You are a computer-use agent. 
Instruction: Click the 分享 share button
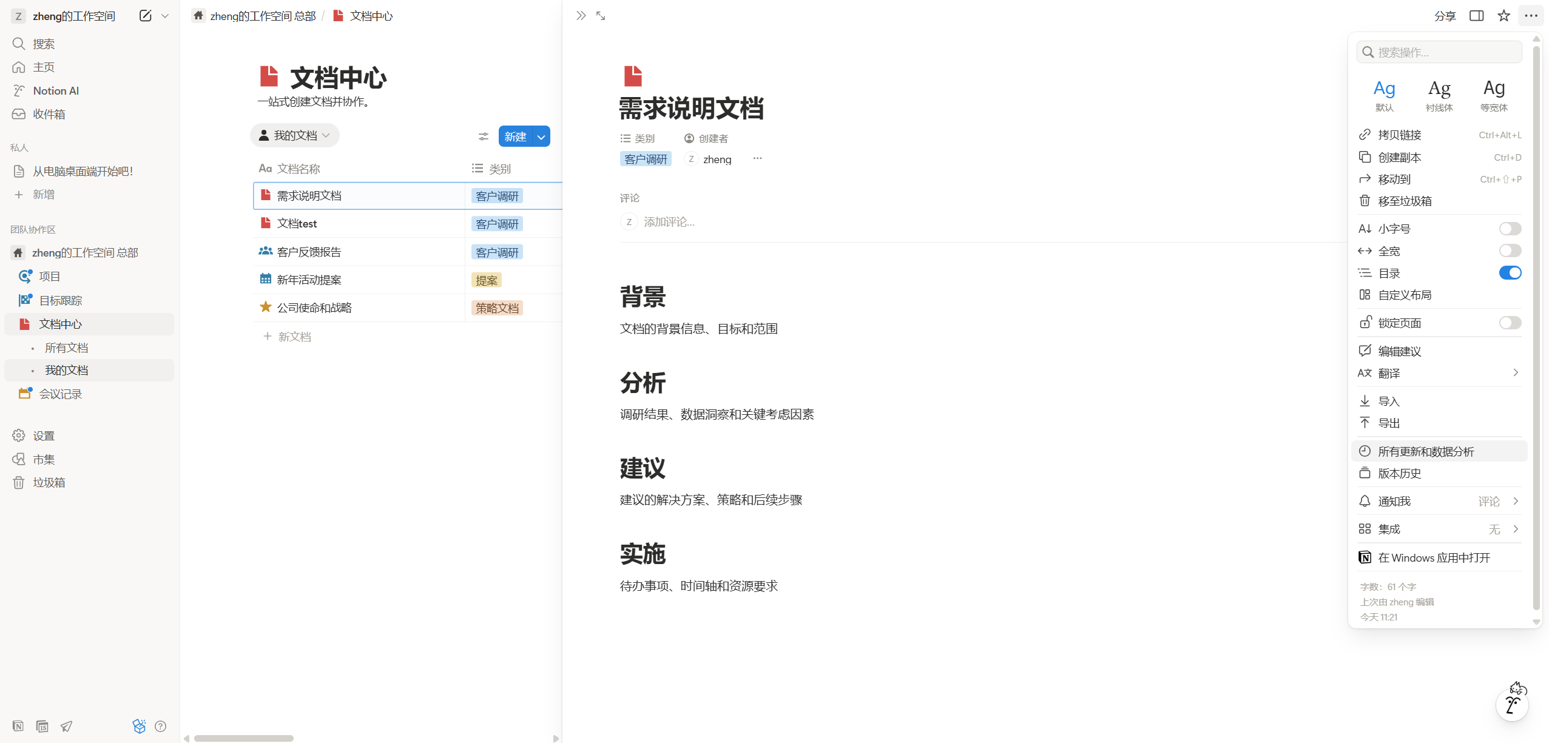pos(1445,16)
